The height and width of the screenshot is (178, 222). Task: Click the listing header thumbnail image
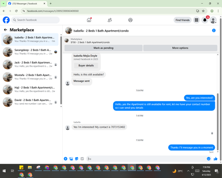[x=67, y=40]
